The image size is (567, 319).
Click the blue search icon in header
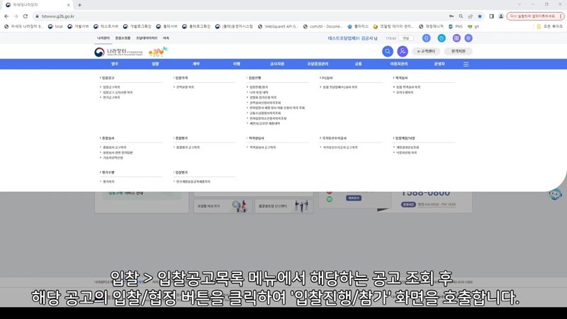(387, 51)
